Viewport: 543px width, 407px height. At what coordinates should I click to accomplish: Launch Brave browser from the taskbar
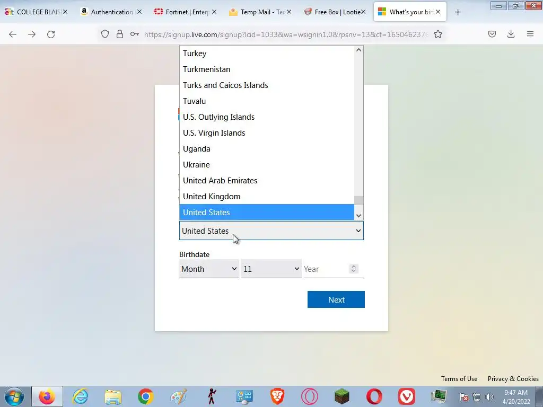pos(277,396)
